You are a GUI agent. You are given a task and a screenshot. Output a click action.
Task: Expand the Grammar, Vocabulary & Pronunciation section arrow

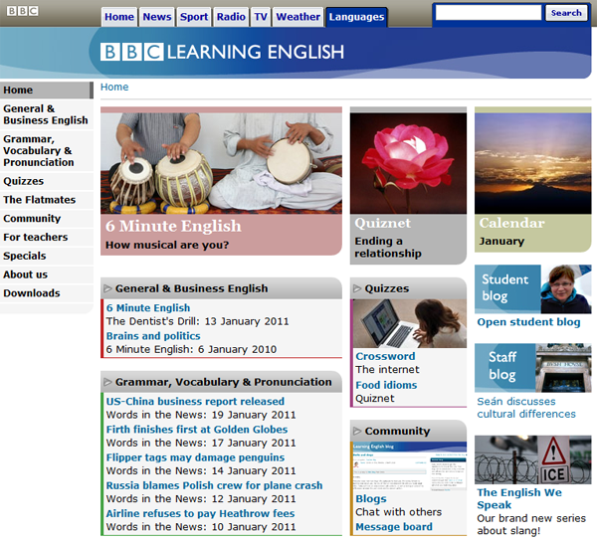tap(107, 382)
